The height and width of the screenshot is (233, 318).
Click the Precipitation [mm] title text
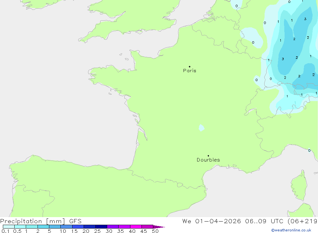[x=32, y=221]
